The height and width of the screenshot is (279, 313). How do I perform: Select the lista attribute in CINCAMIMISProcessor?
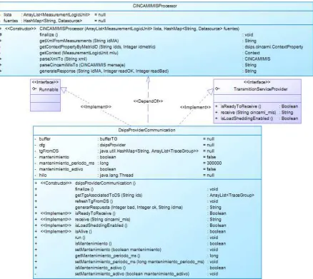click(8, 15)
